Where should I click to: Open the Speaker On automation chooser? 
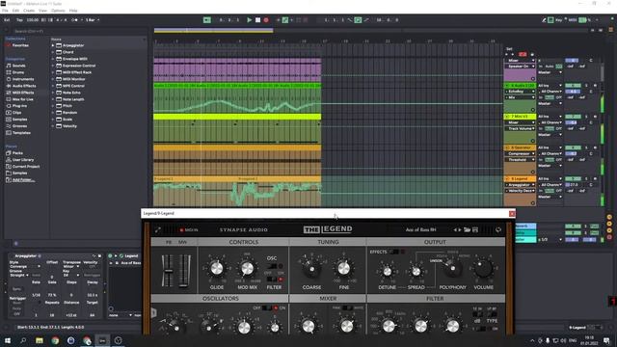click(x=520, y=67)
